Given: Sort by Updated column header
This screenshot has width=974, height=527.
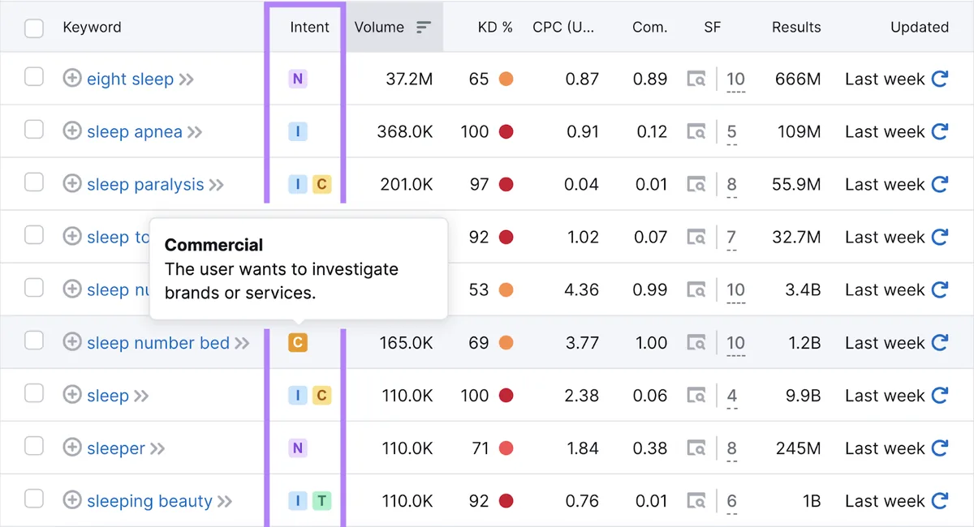Looking at the screenshot, I should (920, 27).
